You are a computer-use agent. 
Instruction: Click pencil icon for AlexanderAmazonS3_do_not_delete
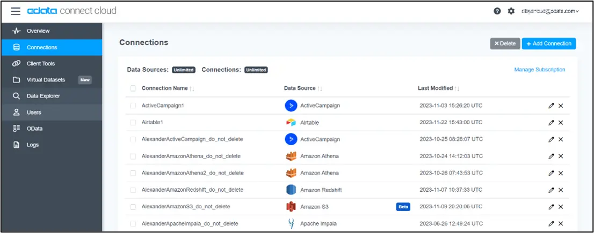tap(551, 207)
